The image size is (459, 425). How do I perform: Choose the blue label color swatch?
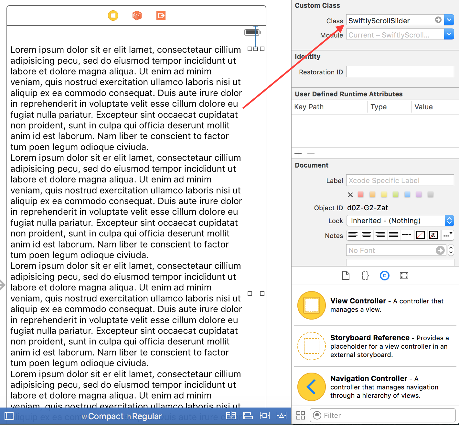(407, 194)
